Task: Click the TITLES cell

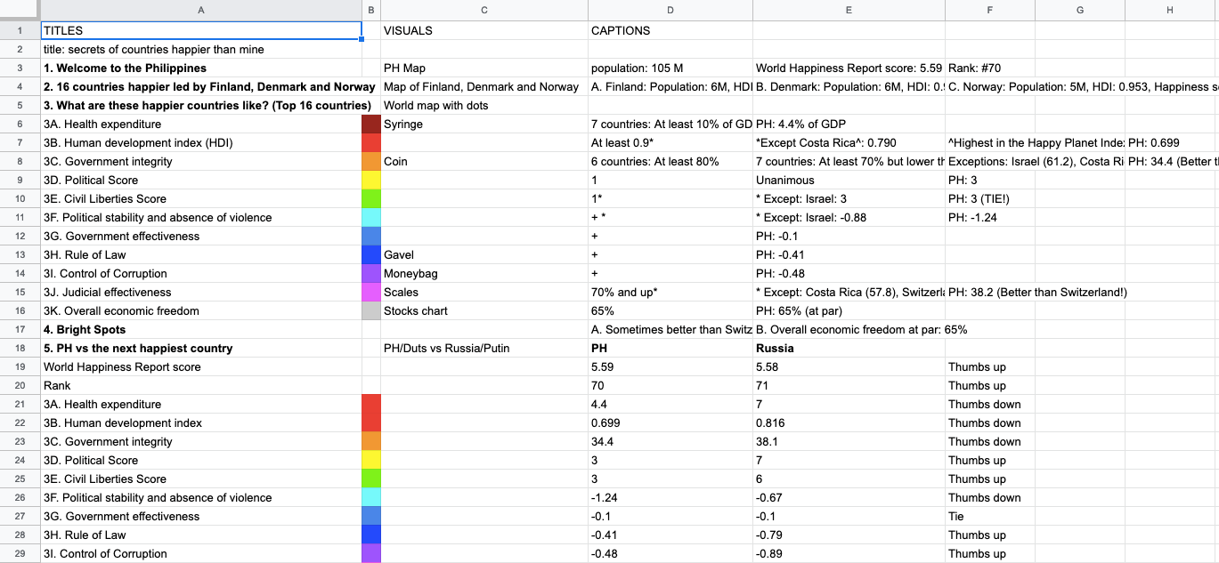Action: [x=200, y=30]
